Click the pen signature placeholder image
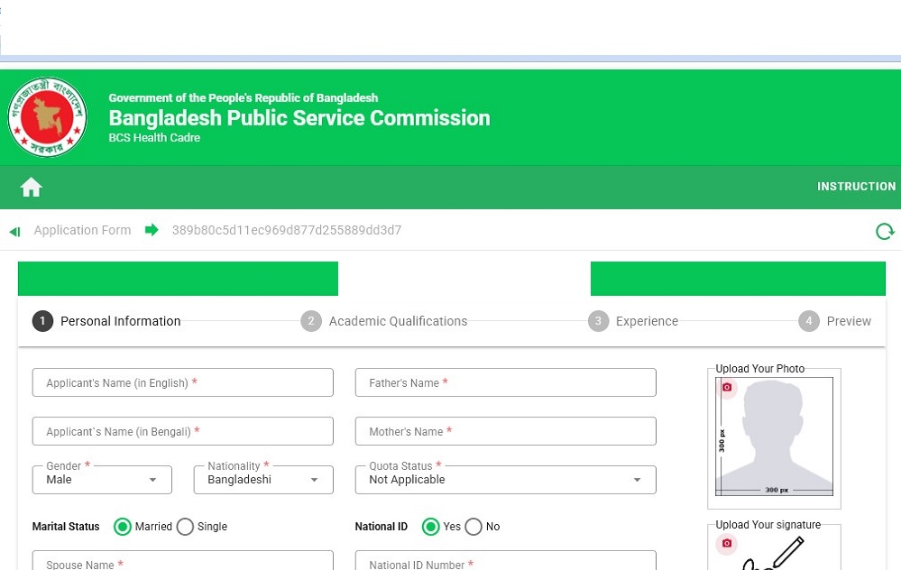901x570 pixels. tap(776, 554)
